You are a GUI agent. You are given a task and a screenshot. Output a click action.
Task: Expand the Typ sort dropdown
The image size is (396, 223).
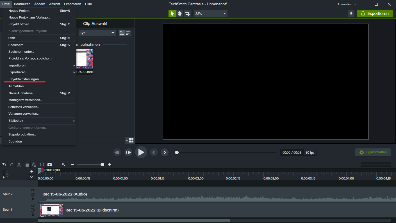coord(97,33)
